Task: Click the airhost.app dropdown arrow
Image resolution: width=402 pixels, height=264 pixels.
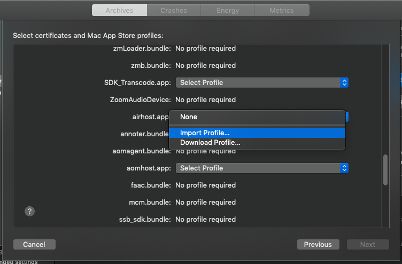Action: [347, 117]
